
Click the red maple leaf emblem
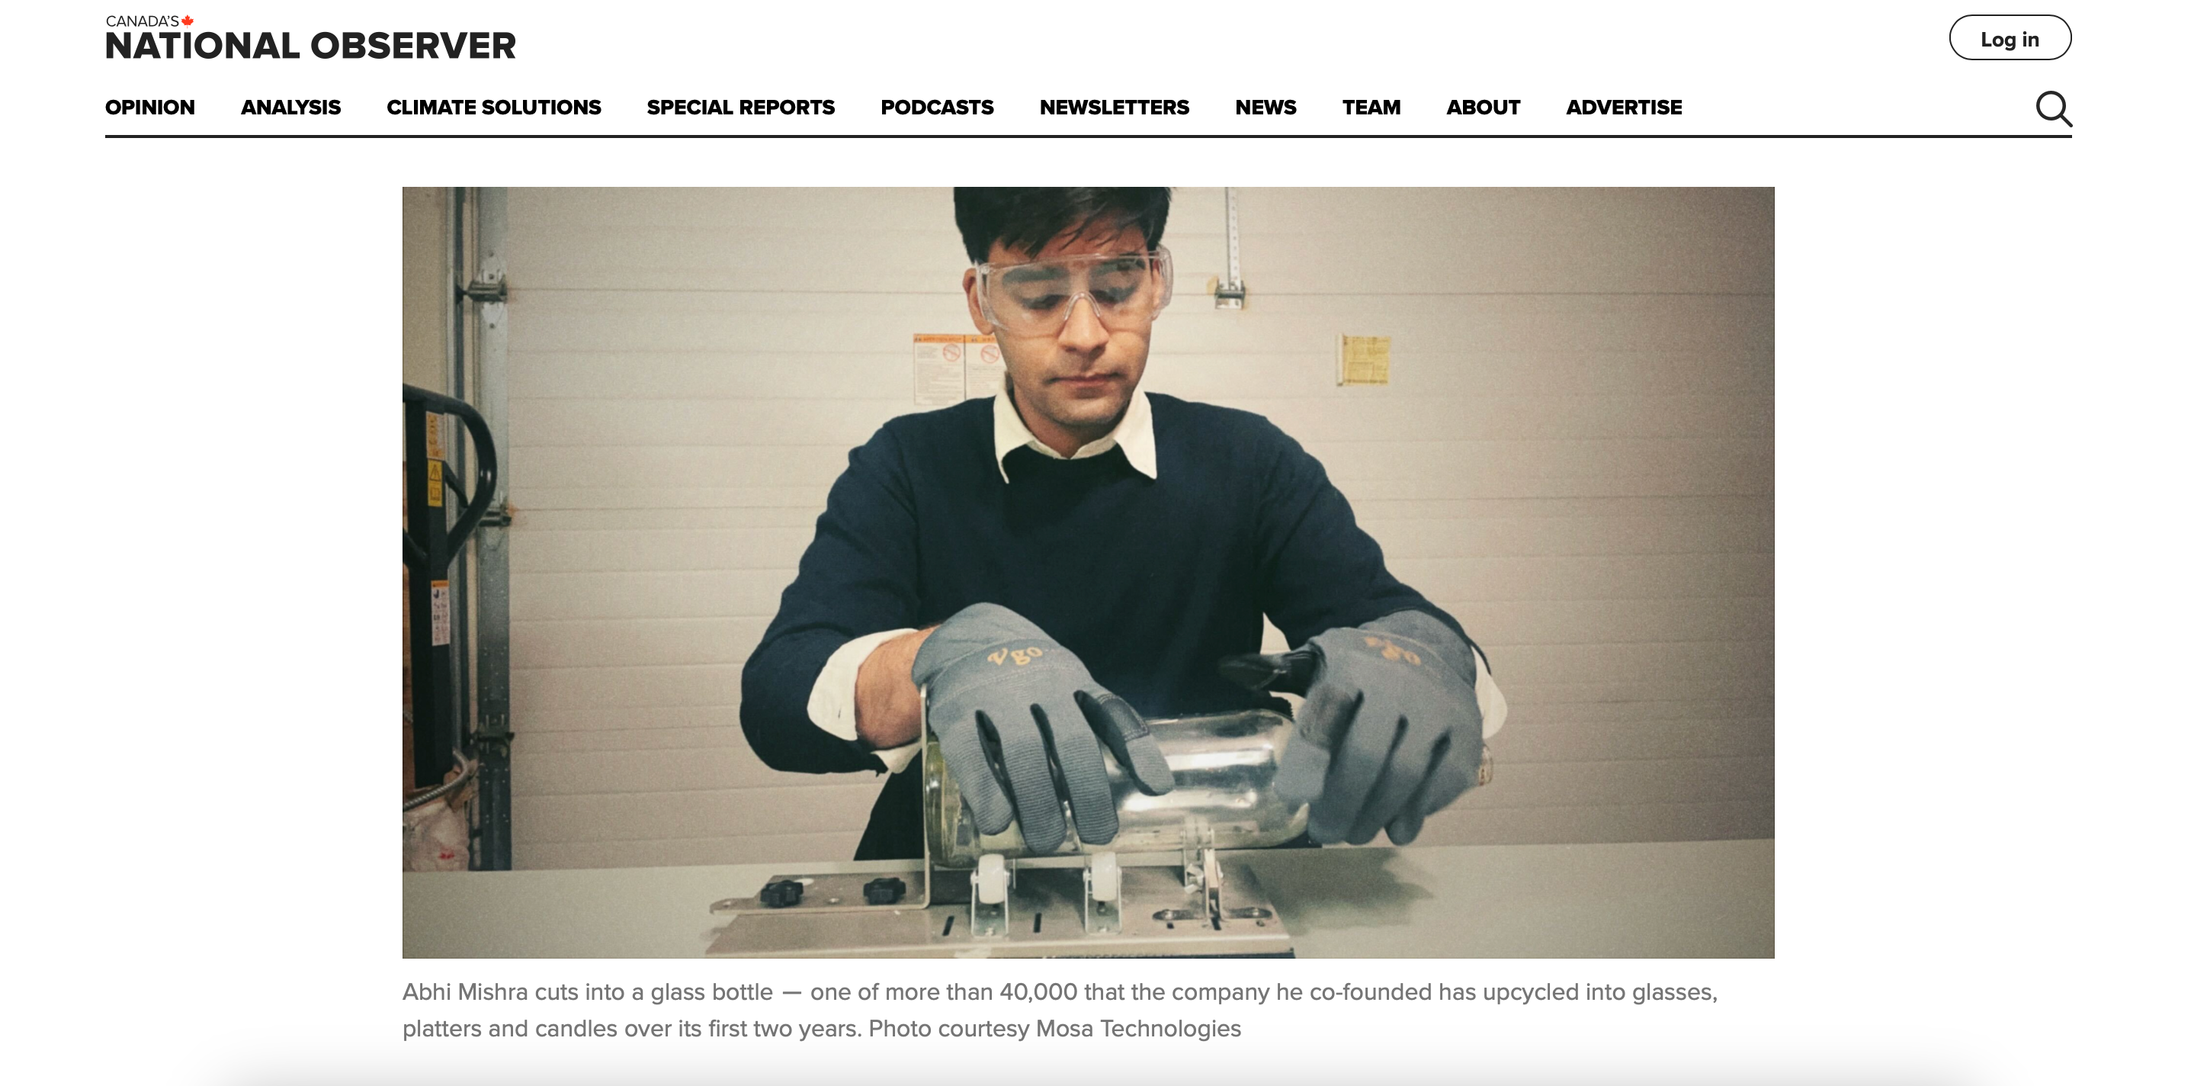click(x=188, y=21)
